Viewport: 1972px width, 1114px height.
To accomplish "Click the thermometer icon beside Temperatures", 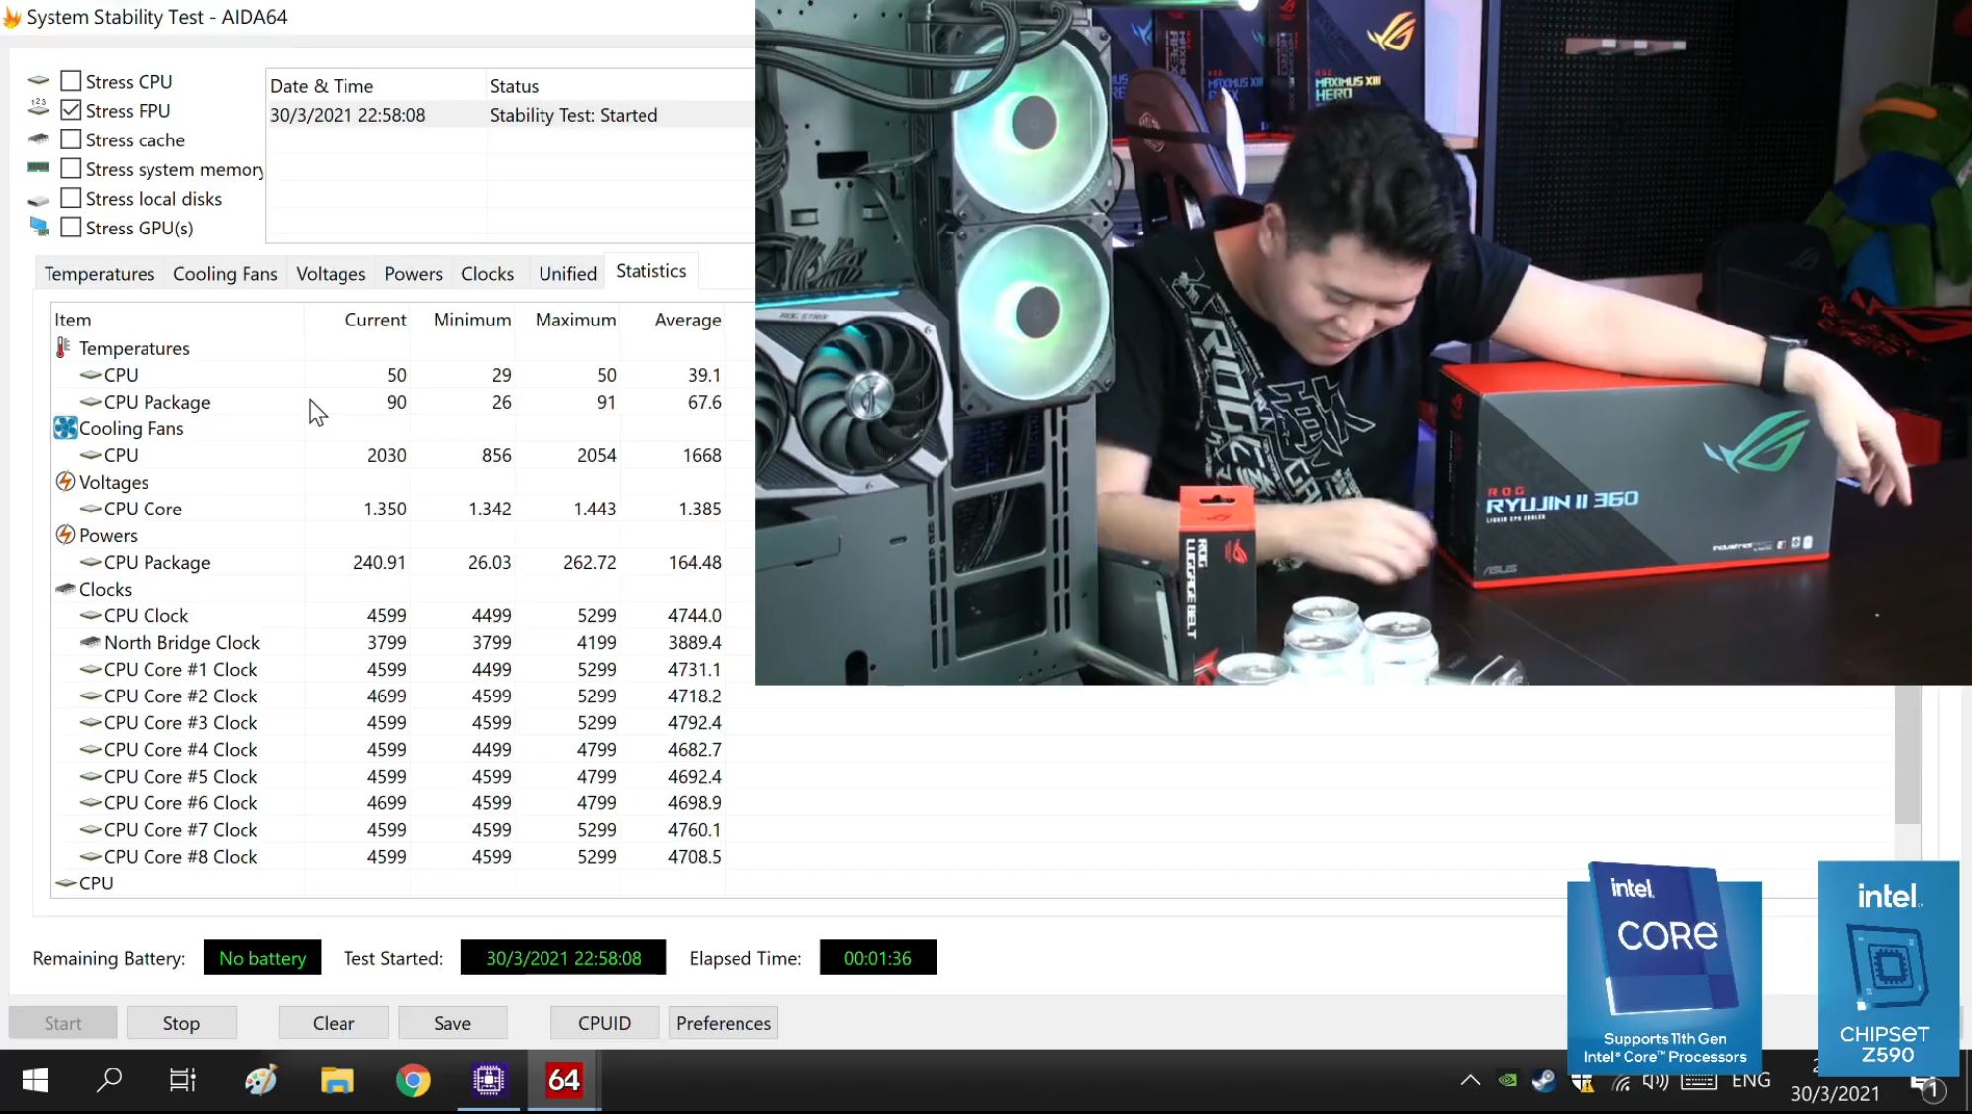I will pyautogui.click(x=63, y=347).
